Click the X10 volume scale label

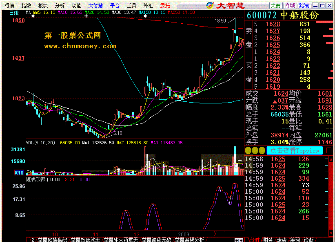coord(19,173)
